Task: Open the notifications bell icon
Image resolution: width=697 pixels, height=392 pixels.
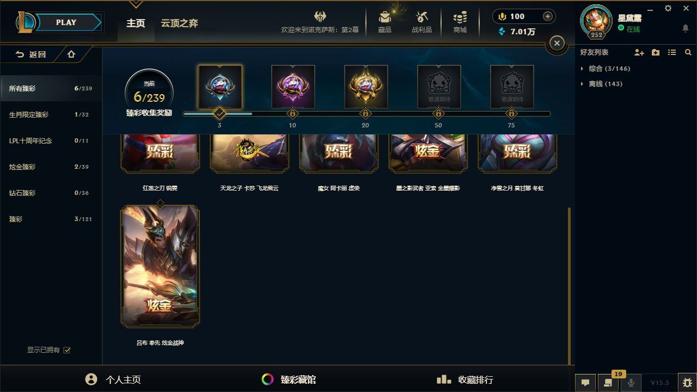Action: coord(686,28)
